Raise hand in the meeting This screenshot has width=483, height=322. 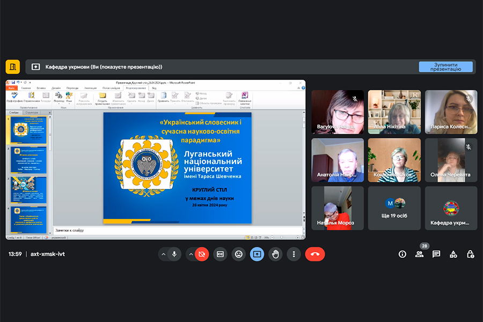tap(275, 254)
